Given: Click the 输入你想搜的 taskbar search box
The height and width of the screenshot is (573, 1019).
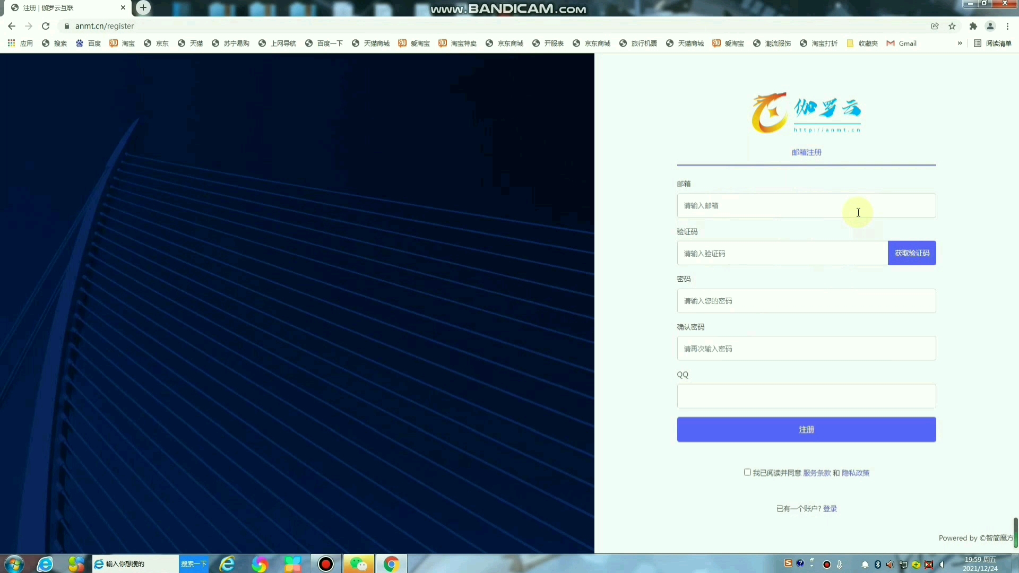Looking at the screenshot, I should click(x=136, y=564).
